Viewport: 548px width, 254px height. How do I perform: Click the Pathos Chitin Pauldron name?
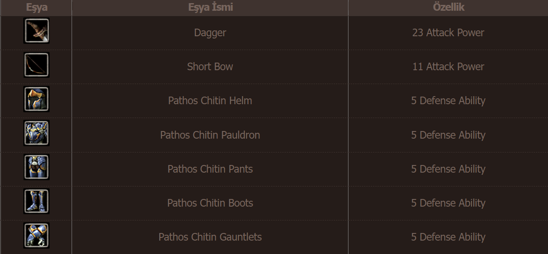coord(210,135)
